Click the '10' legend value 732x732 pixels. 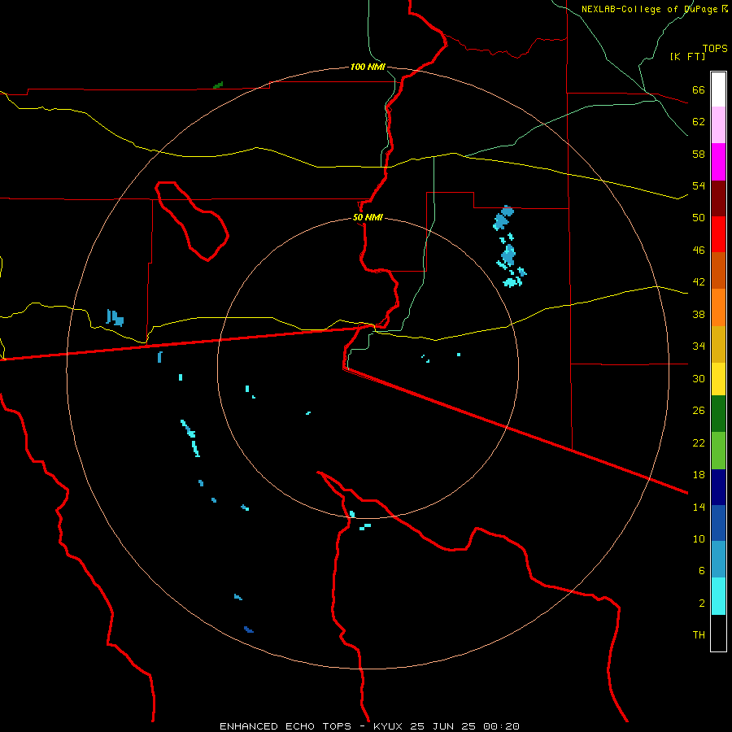(x=699, y=539)
